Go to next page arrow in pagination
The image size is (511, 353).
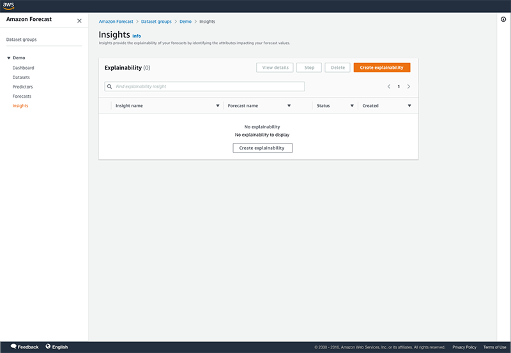(x=408, y=87)
